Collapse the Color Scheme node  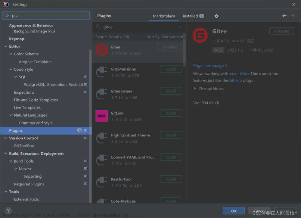(11, 54)
